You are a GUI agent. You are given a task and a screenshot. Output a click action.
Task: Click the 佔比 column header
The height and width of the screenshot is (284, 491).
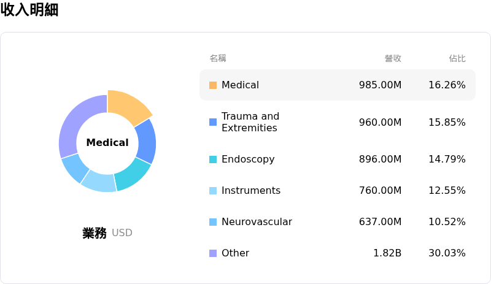tap(457, 58)
